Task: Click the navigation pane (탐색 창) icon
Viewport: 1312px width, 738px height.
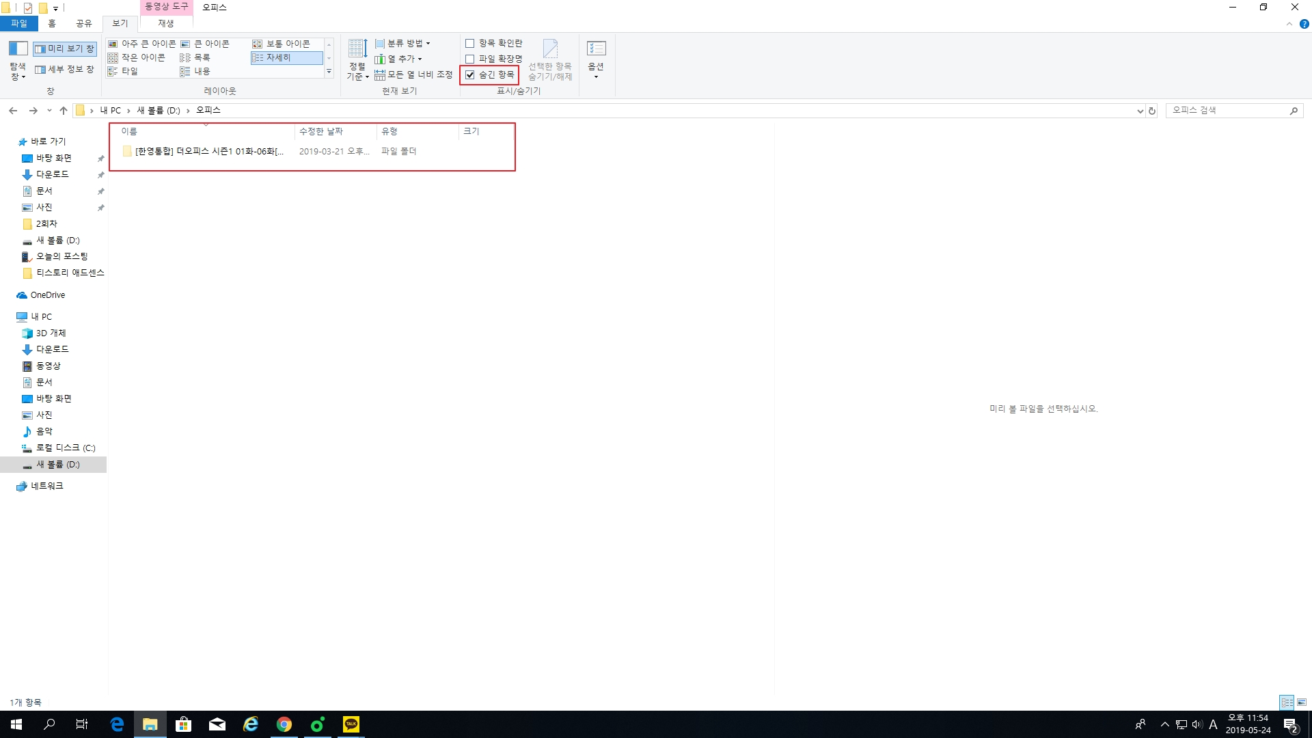Action: [x=18, y=49]
